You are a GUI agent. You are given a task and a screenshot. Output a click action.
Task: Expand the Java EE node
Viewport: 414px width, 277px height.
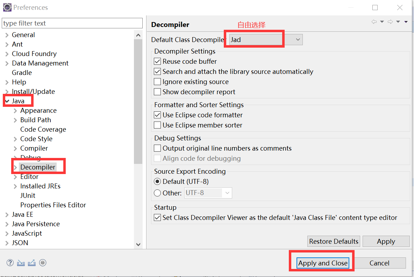[7, 215]
